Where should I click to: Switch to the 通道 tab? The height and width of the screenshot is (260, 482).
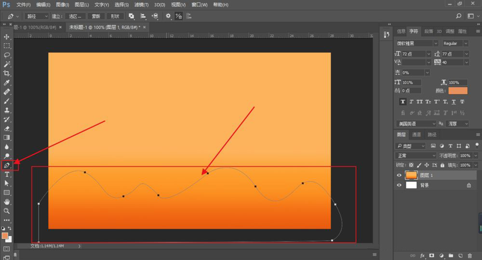(416, 135)
